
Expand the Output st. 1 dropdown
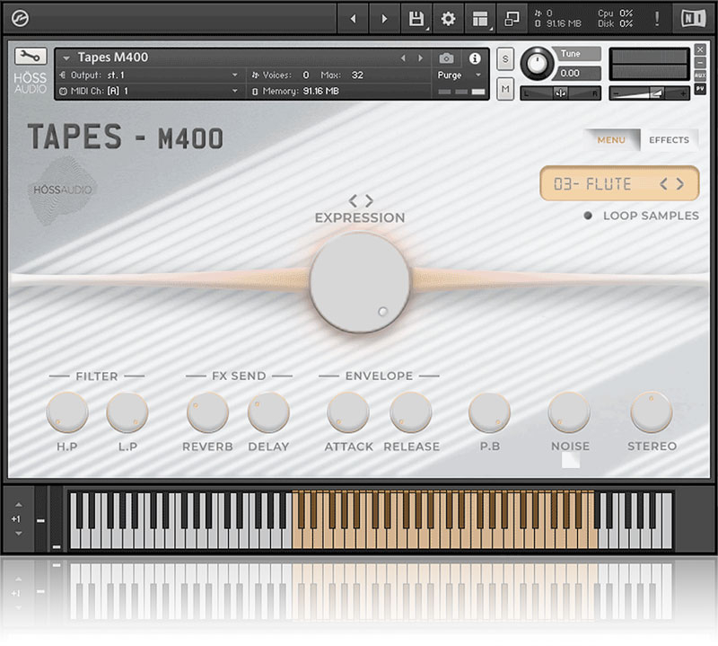[235, 75]
